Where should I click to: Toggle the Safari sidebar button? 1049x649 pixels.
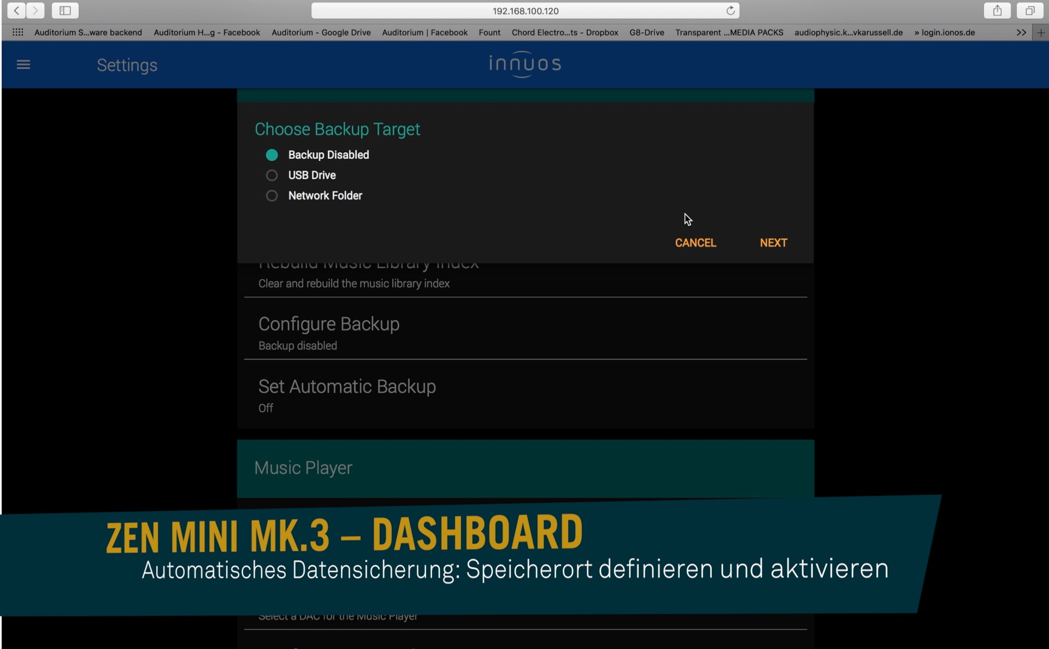65,10
